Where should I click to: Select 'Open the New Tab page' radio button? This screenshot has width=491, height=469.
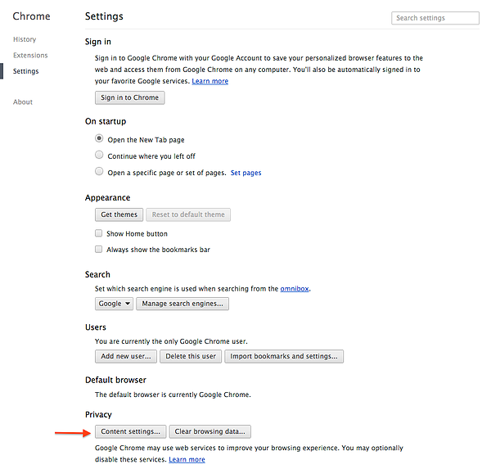(100, 139)
